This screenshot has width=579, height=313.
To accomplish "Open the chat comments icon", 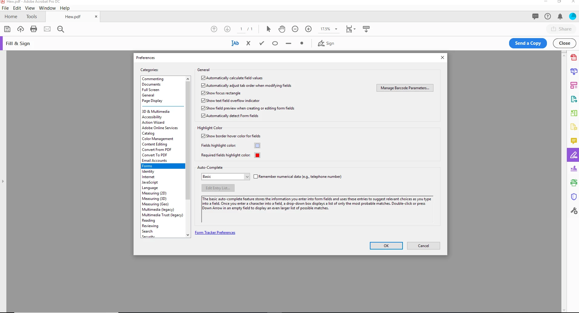I will (x=535, y=16).
